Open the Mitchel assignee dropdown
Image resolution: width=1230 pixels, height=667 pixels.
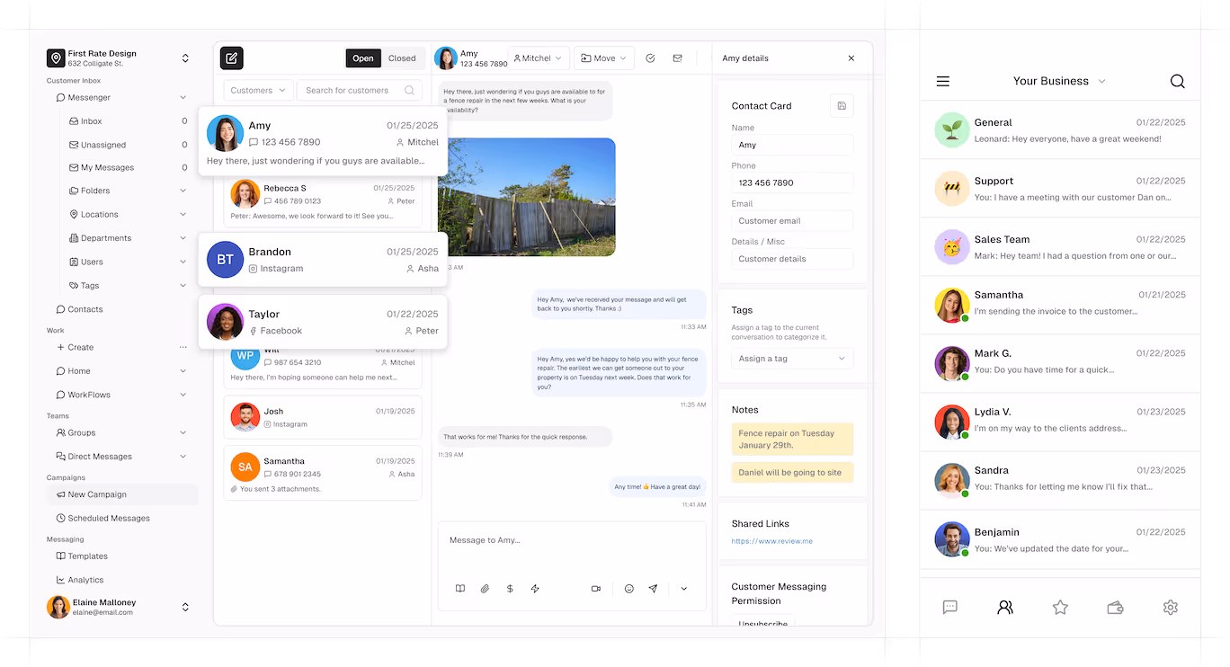pos(539,58)
